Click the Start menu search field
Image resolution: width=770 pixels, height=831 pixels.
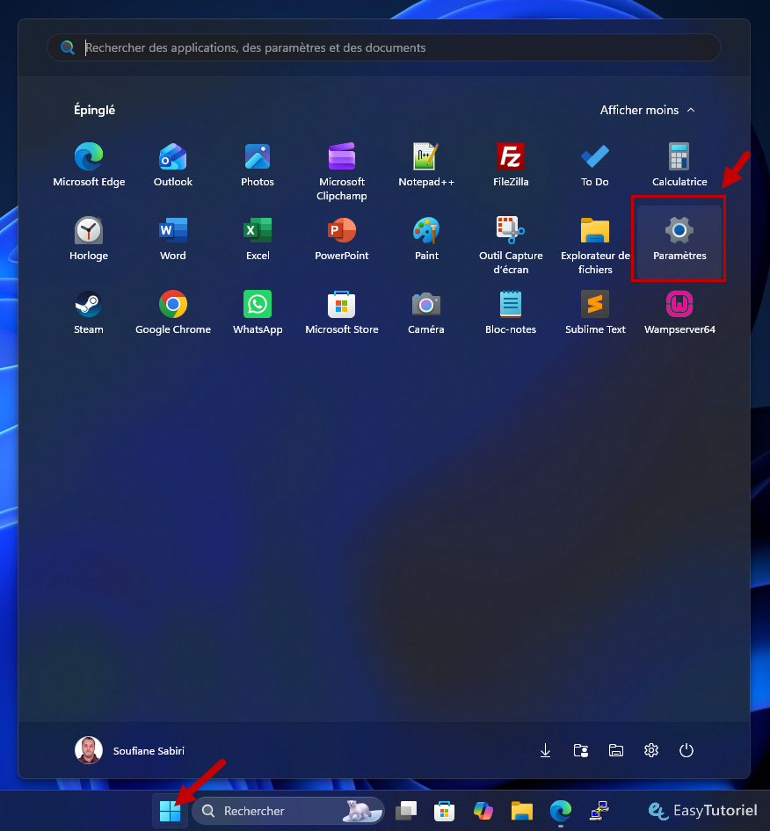384,47
